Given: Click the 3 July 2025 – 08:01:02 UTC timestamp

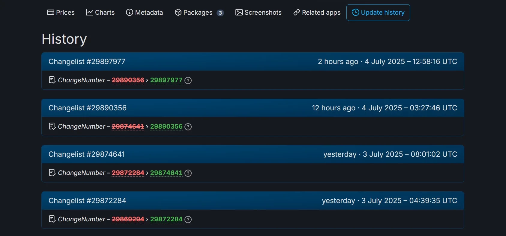Looking at the screenshot, I should coord(410,154).
